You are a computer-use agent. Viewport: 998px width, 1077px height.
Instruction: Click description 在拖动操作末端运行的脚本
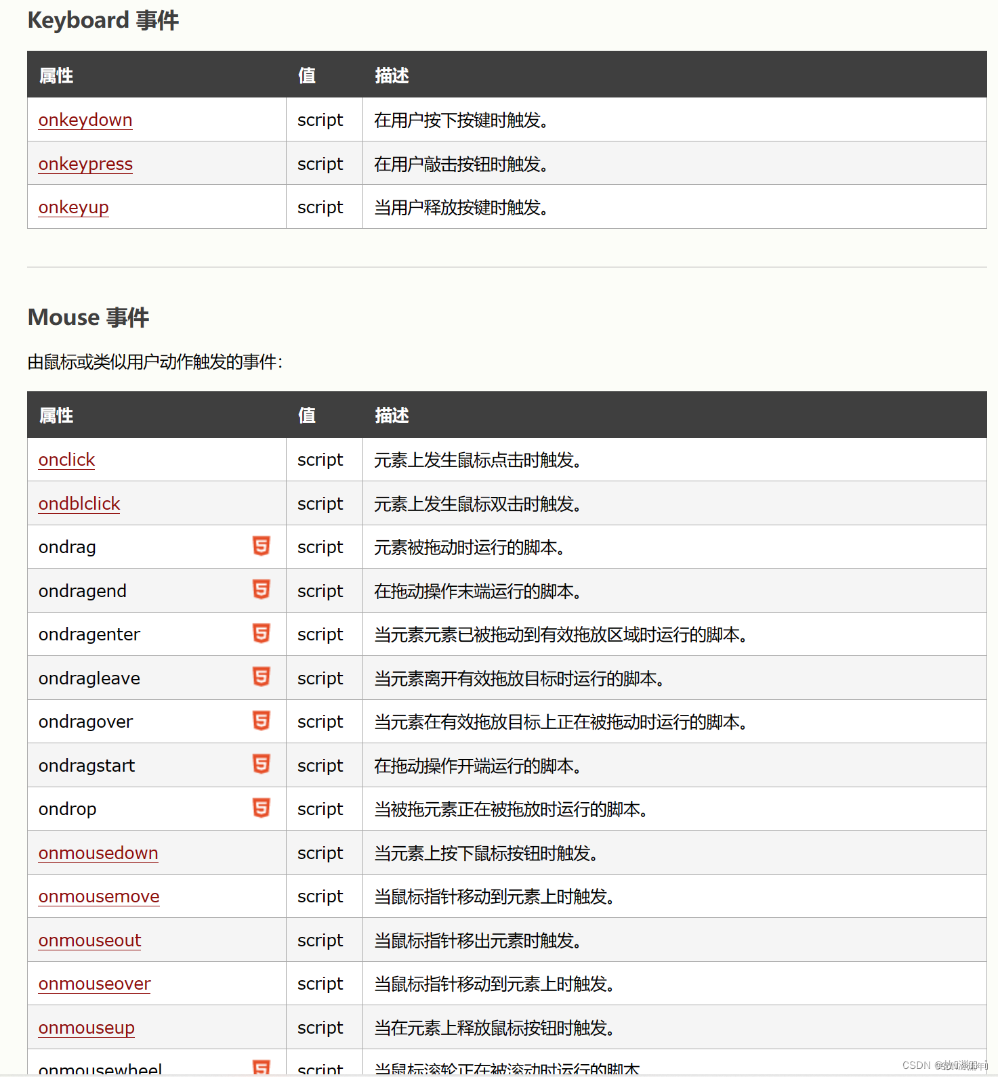(x=478, y=591)
